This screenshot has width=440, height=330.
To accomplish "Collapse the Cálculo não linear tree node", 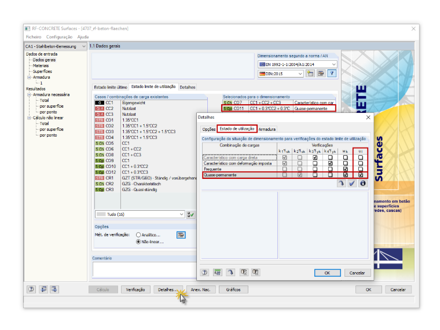I will tap(29, 118).
